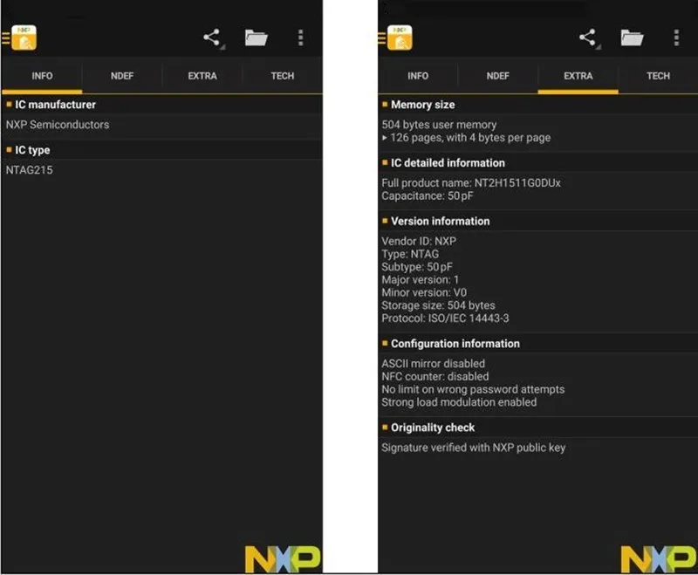This screenshot has height=575, width=698.
Task: Switch to the TECH tab on the right screen
Action: (x=658, y=76)
